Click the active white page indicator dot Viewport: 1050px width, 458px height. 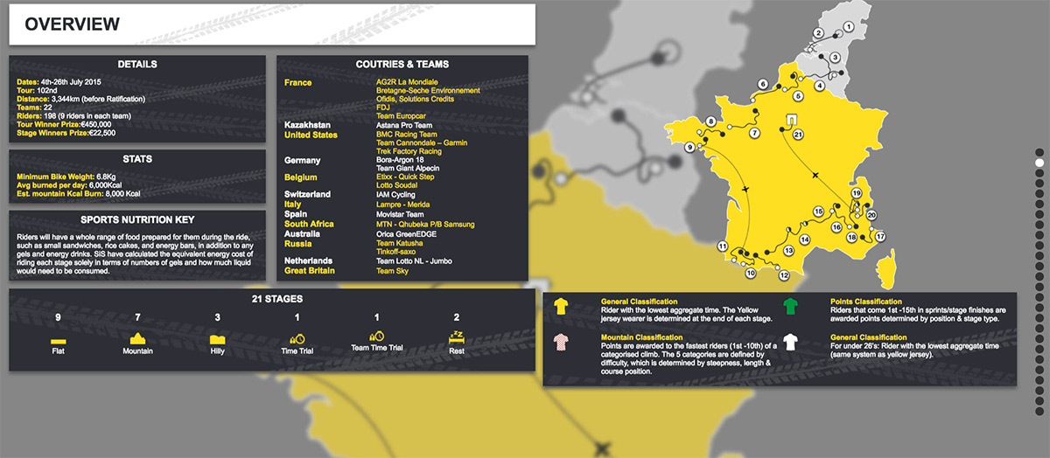point(1039,163)
